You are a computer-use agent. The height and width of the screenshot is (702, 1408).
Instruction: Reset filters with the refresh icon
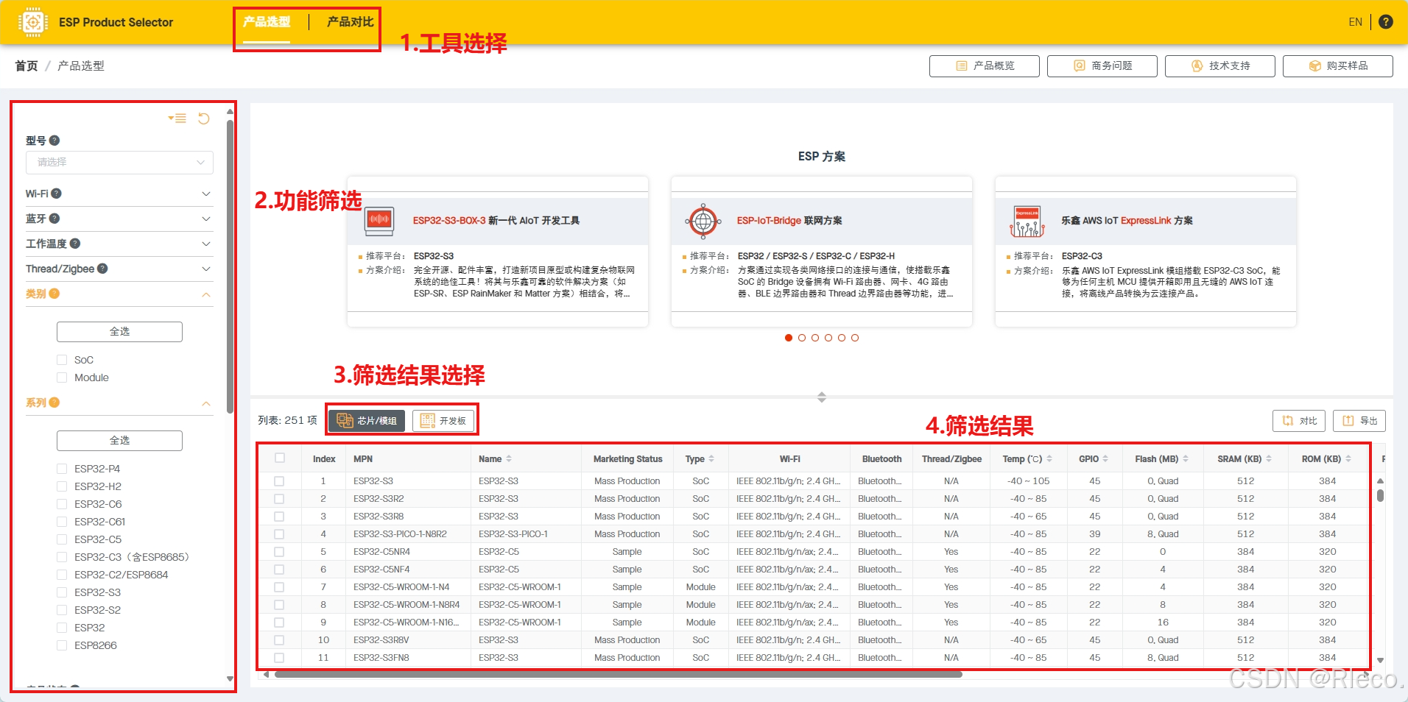204,118
